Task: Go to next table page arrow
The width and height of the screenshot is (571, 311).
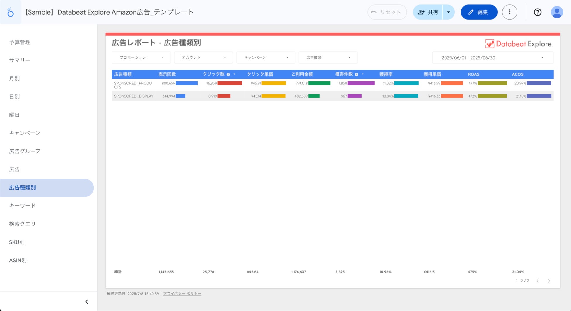Action: pyautogui.click(x=549, y=281)
